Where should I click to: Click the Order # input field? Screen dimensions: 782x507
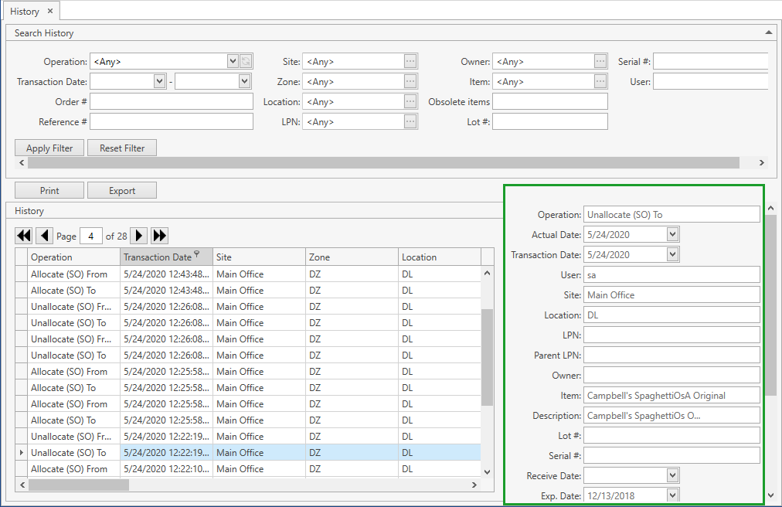(172, 102)
